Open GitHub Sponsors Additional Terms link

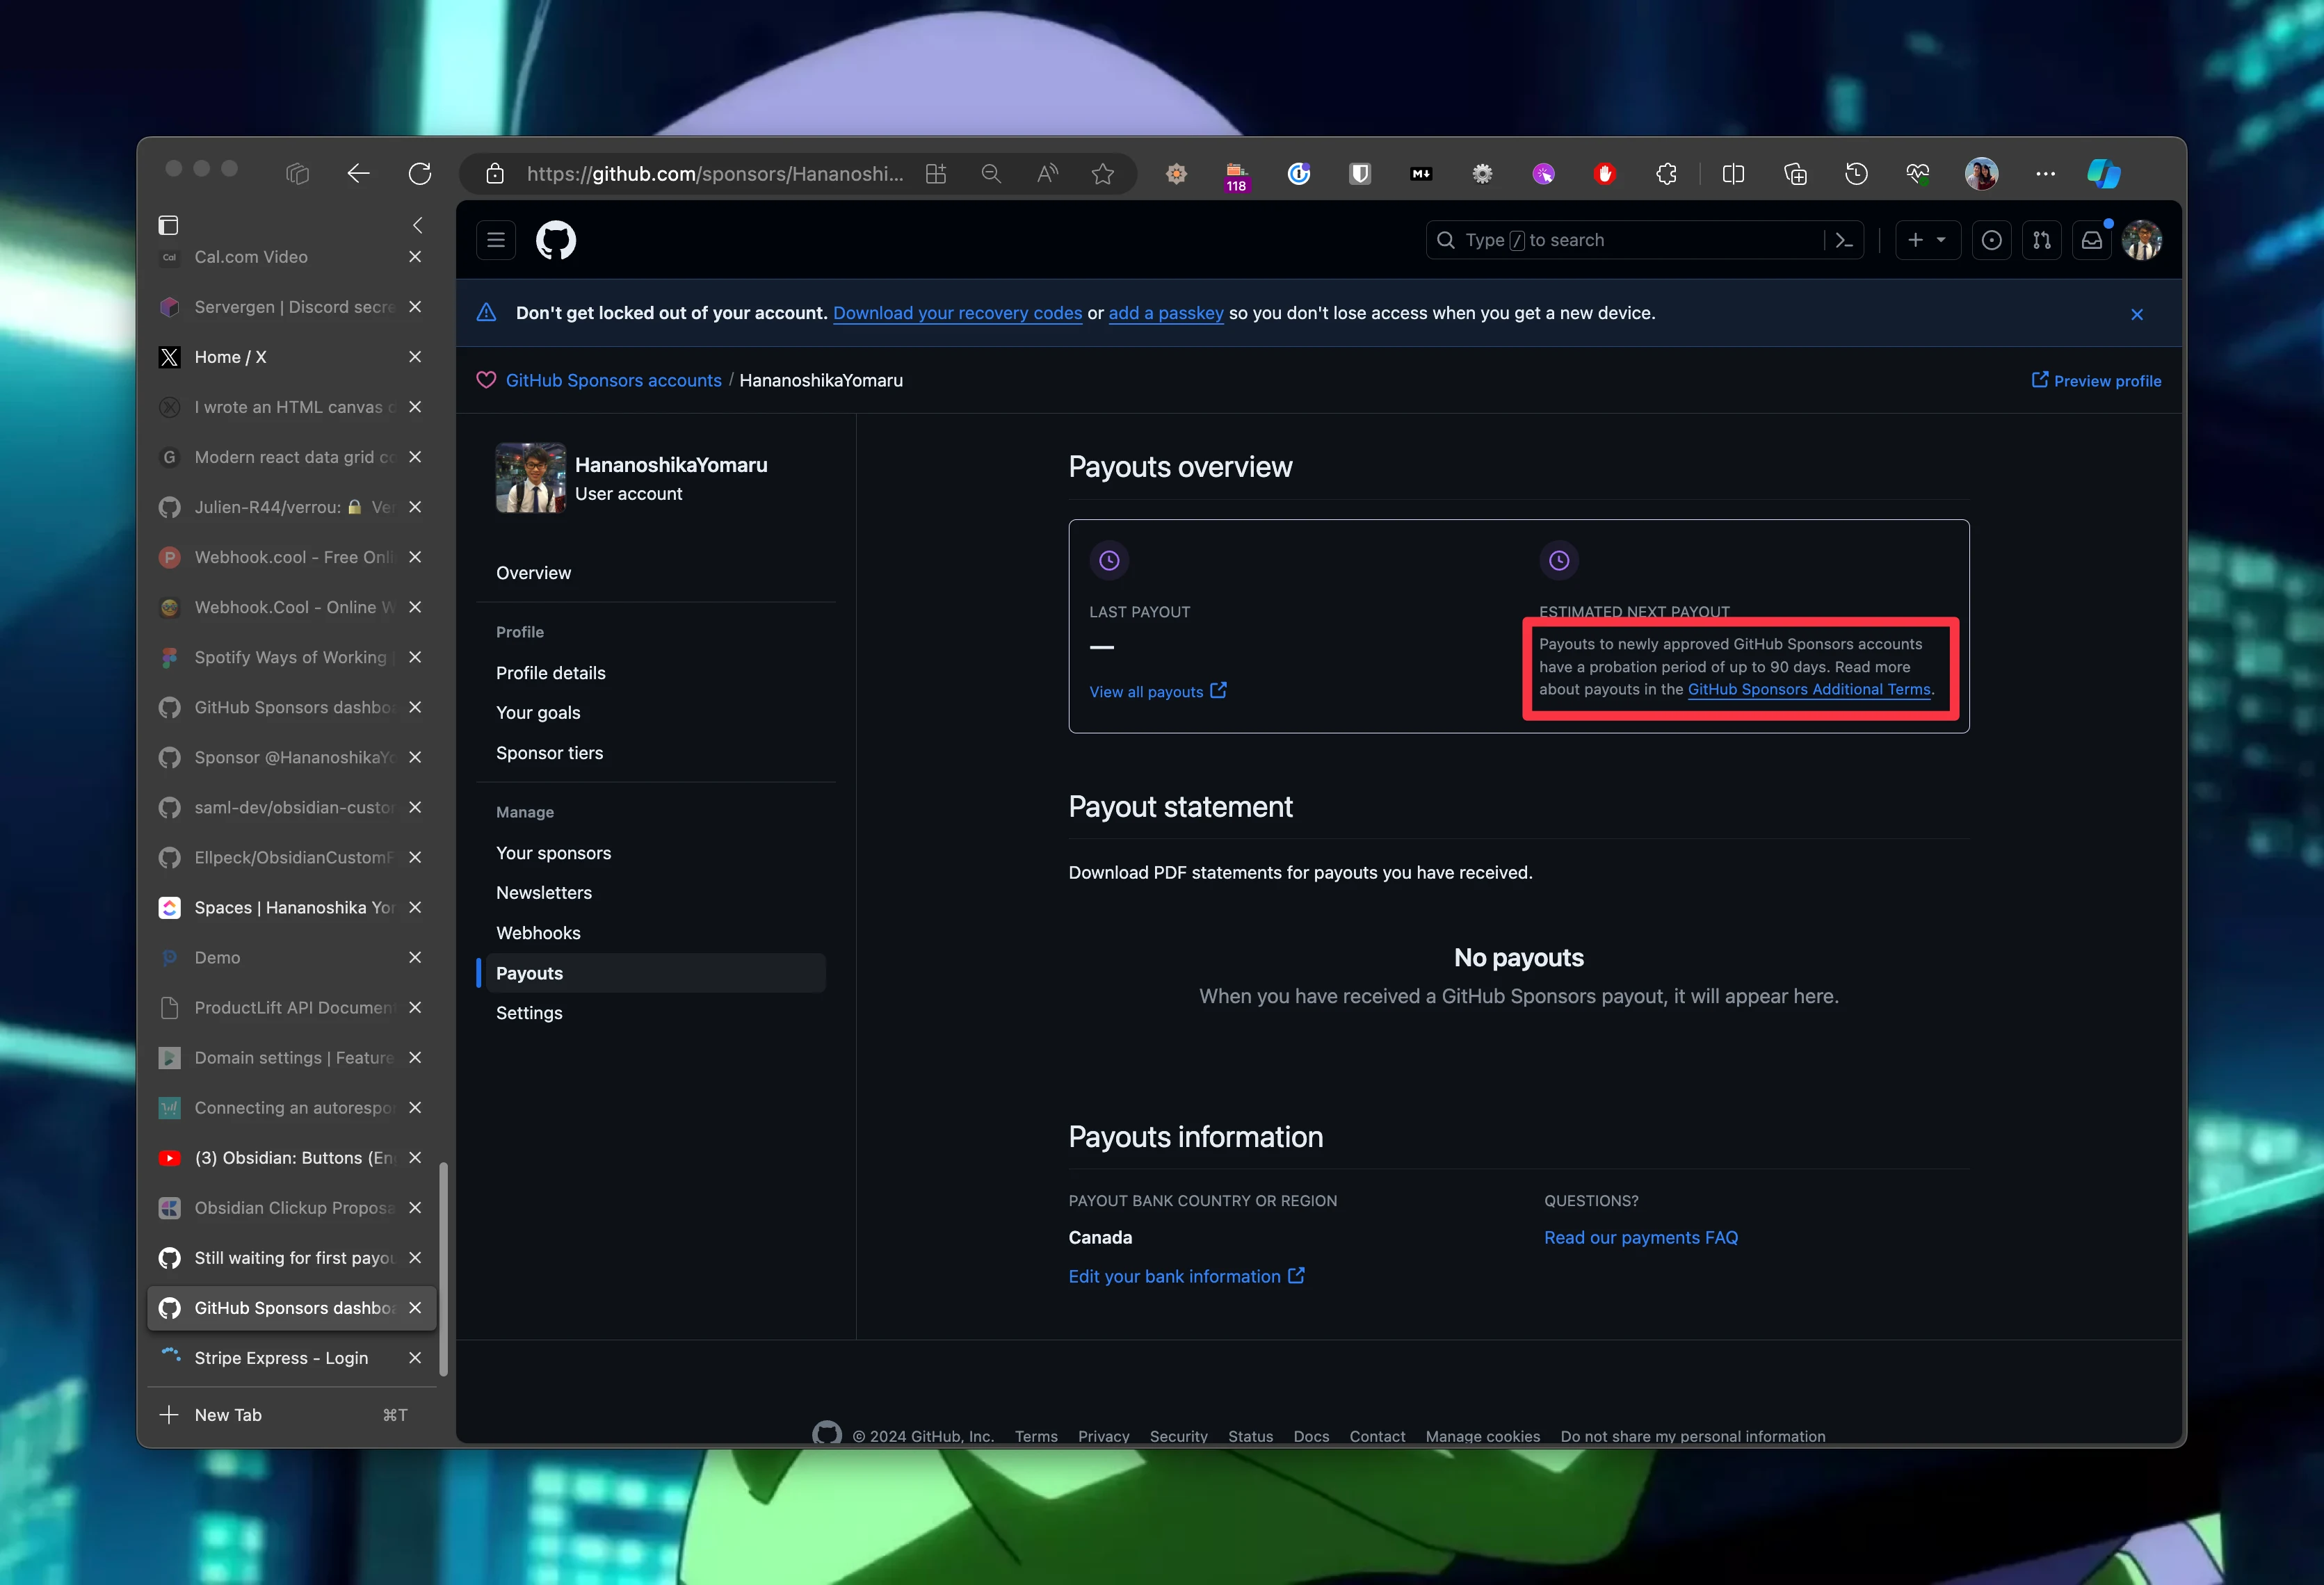(x=1809, y=689)
